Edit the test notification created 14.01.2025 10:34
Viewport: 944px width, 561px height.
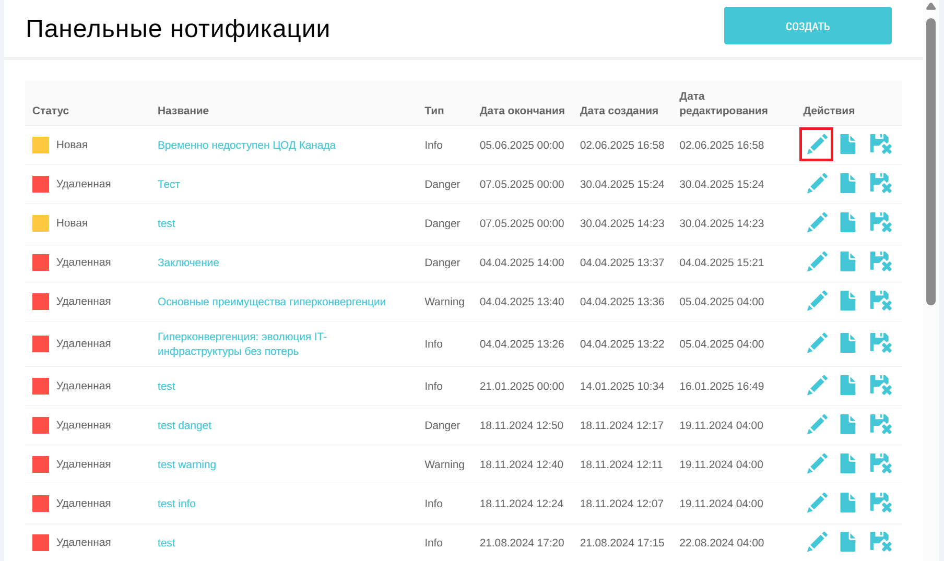817,385
